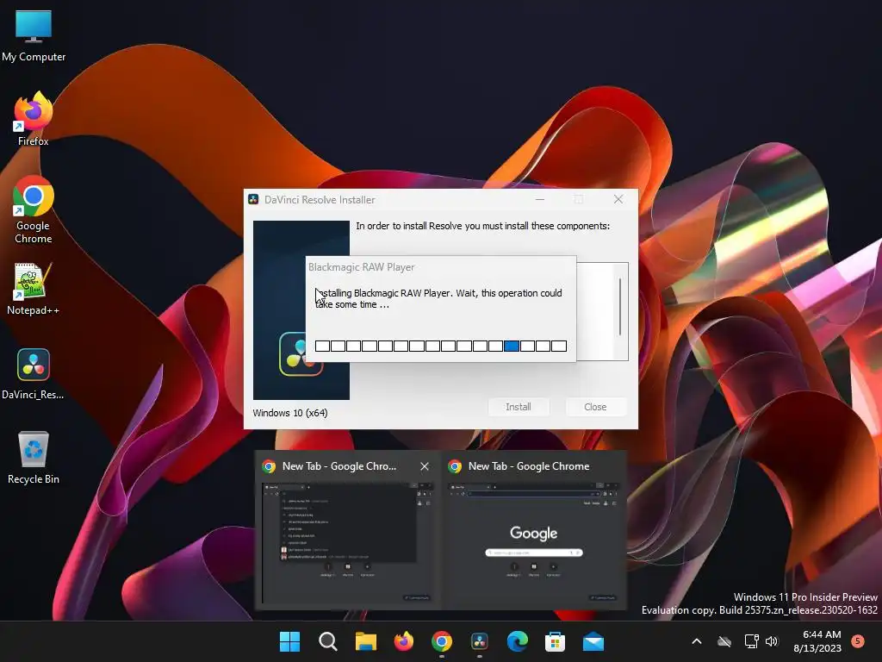Show hidden system tray icons

[x=696, y=641]
